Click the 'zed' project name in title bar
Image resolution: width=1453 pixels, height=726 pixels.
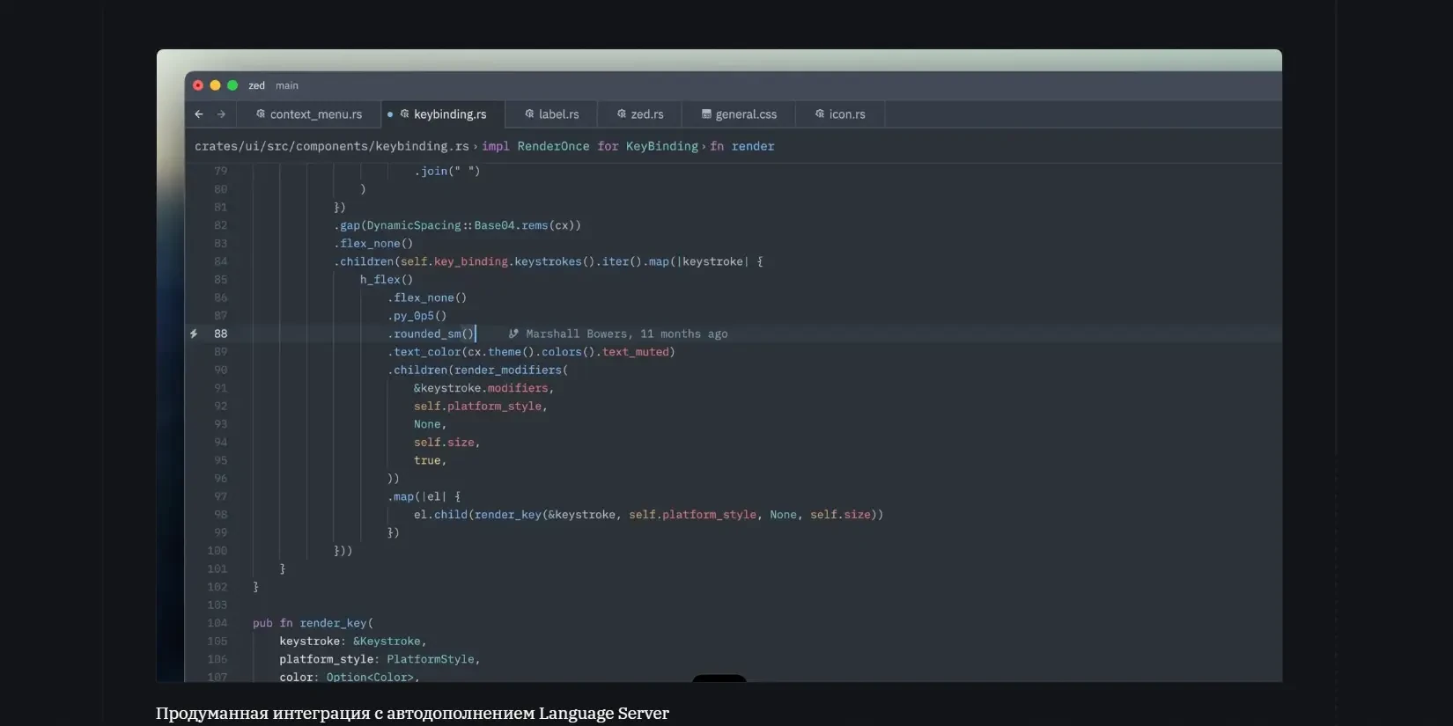(256, 85)
